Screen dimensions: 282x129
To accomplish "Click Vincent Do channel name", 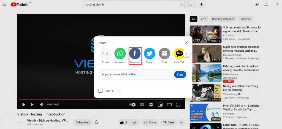I will (x=229, y=114).
